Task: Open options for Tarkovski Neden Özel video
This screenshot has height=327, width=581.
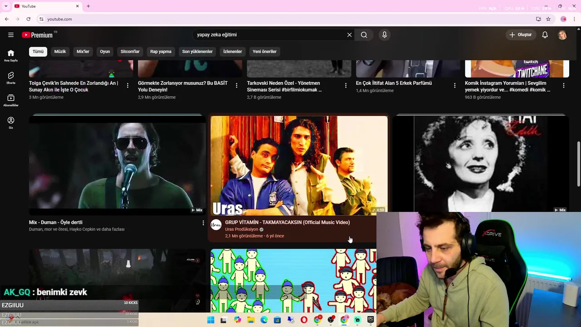Action: click(x=346, y=85)
